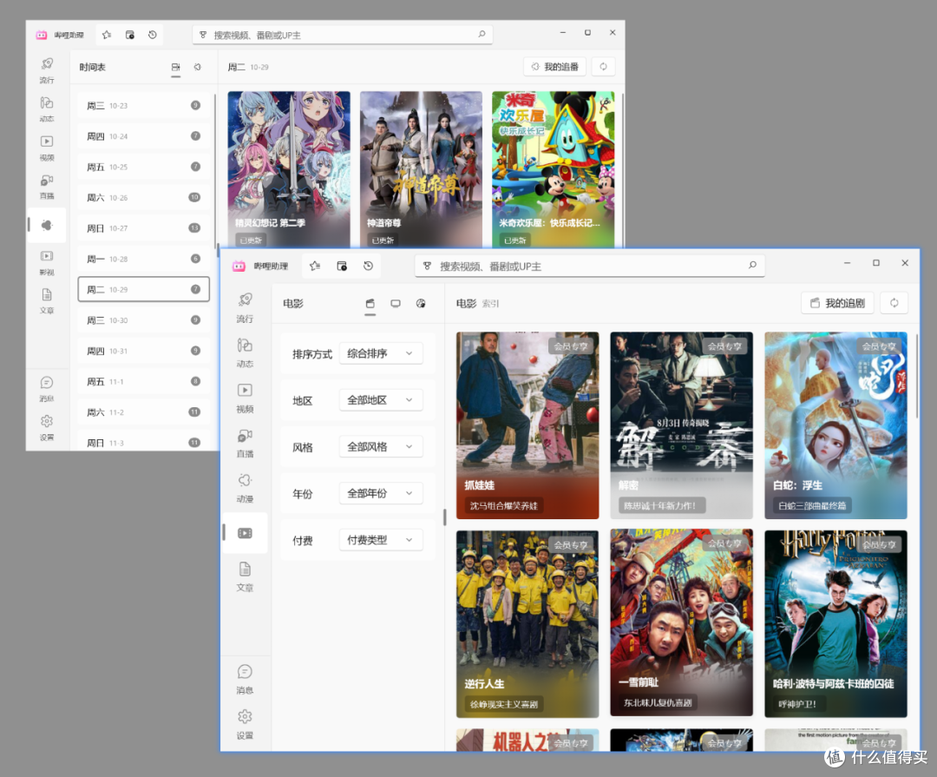Open history clock icon in back timetable window
This screenshot has height=777, width=937.
pos(153,35)
